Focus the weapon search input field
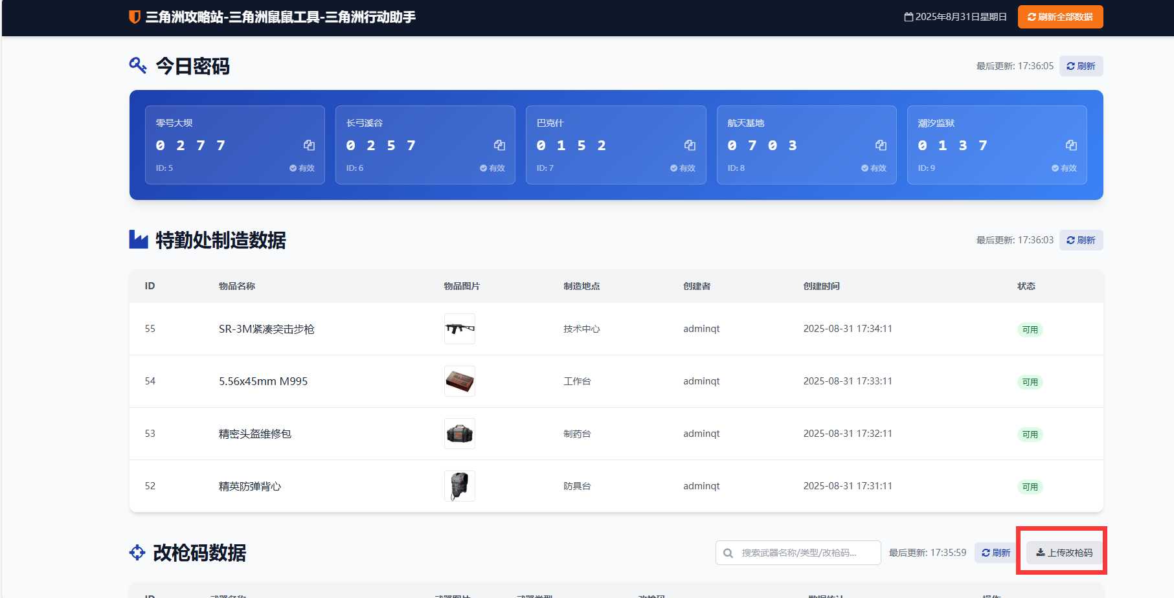 803,553
